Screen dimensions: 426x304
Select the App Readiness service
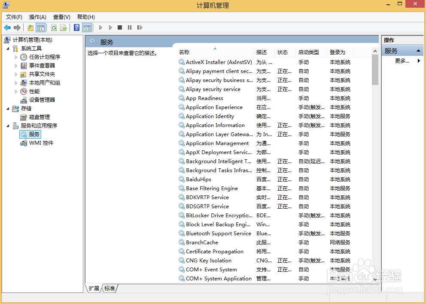point(204,98)
